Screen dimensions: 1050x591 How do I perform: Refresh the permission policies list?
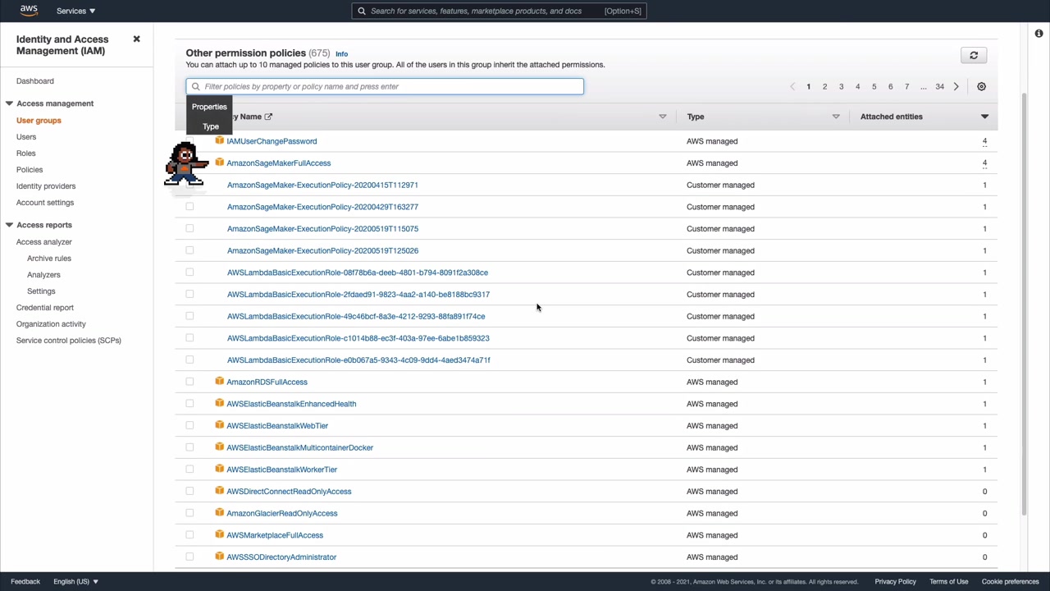[974, 55]
